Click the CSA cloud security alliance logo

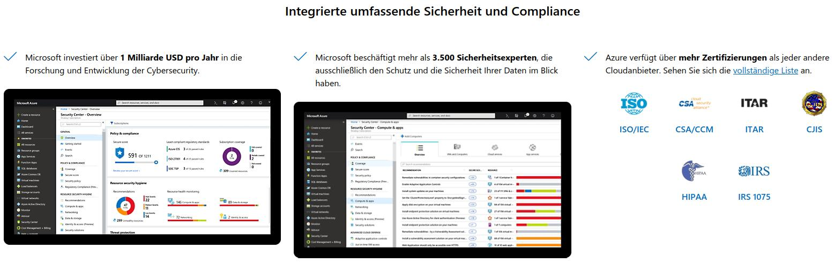click(694, 103)
